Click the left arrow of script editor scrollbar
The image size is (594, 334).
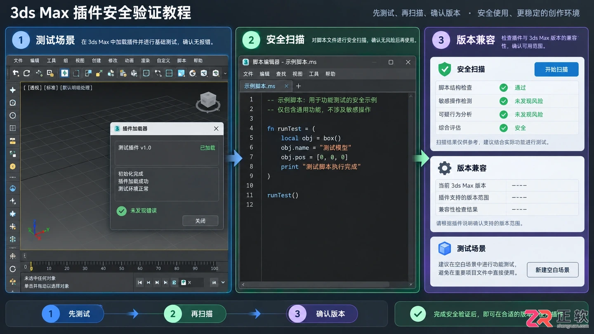click(x=243, y=285)
